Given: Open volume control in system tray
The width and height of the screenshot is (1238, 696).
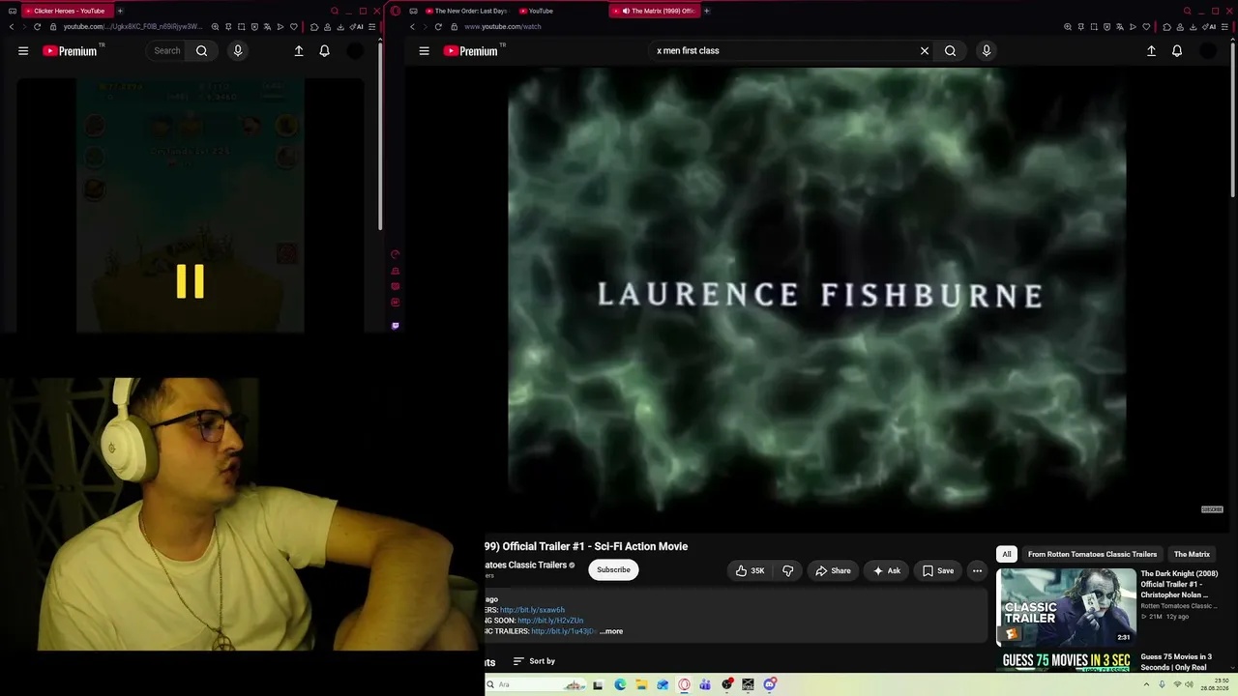Looking at the screenshot, I should point(1189,684).
